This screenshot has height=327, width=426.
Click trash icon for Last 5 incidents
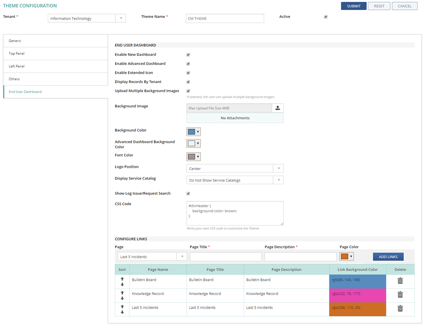(400, 308)
